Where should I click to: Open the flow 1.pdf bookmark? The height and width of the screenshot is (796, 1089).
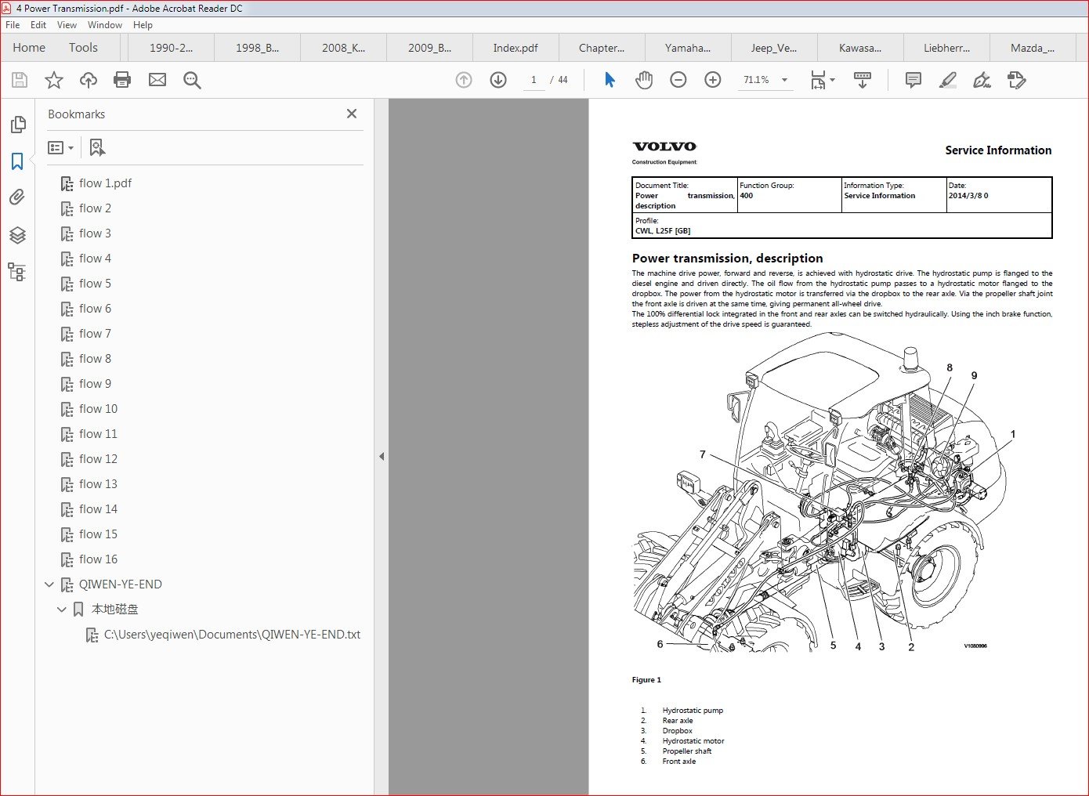coord(105,183)
